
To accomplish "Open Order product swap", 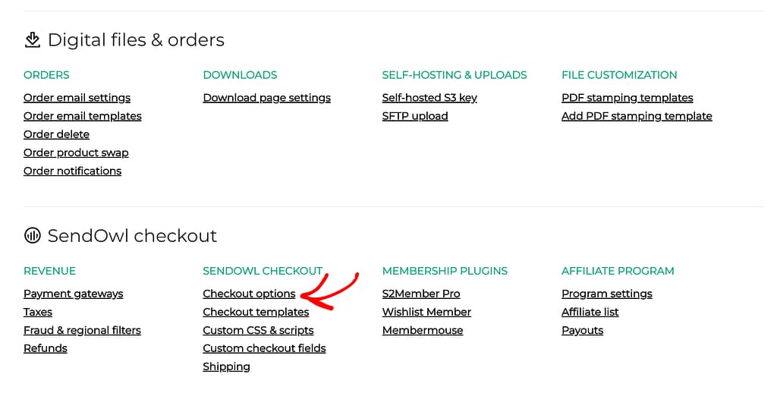I will tap(76, 152).
